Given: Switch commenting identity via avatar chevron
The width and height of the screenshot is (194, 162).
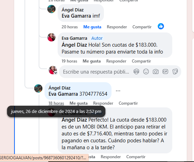Looking at the screenshot, I should [x=56, y=73].
